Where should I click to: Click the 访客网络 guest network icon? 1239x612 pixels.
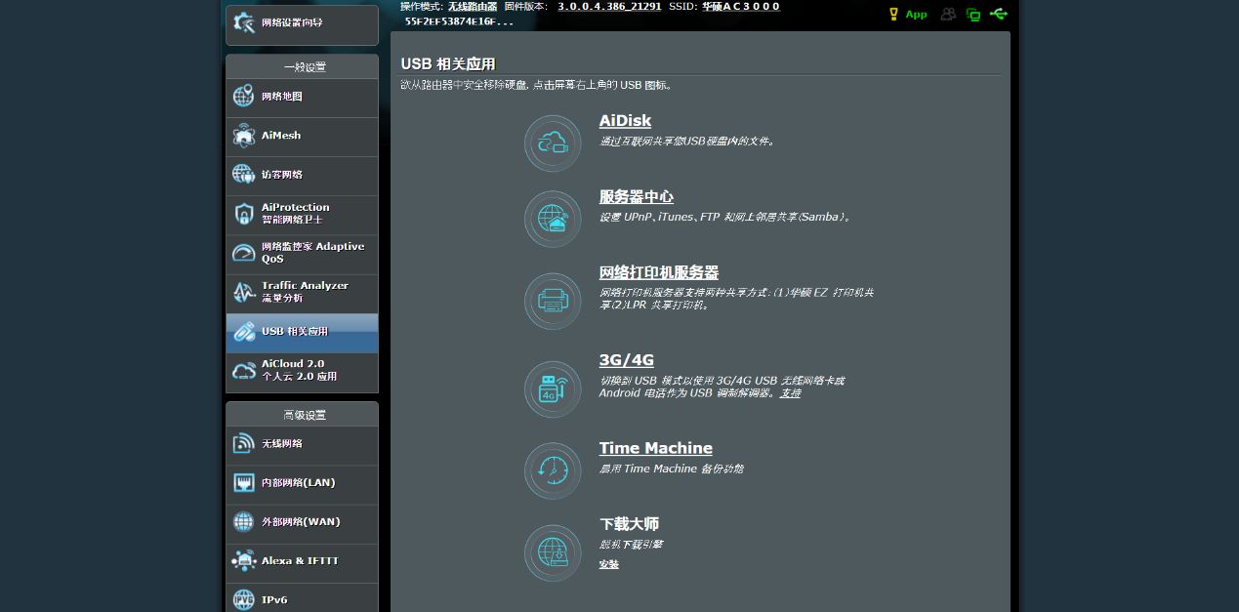click(x=244, y=175)
